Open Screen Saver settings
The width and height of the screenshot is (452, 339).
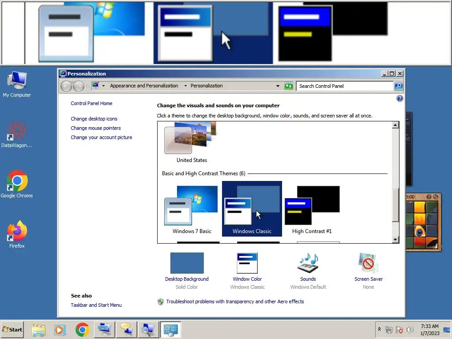coord(369,271)
